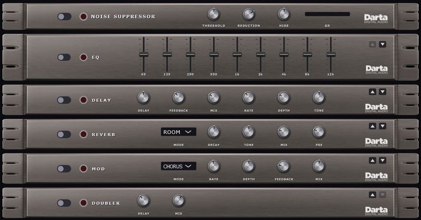
Task: Click the 1k EQ fader
Action: 237,55
